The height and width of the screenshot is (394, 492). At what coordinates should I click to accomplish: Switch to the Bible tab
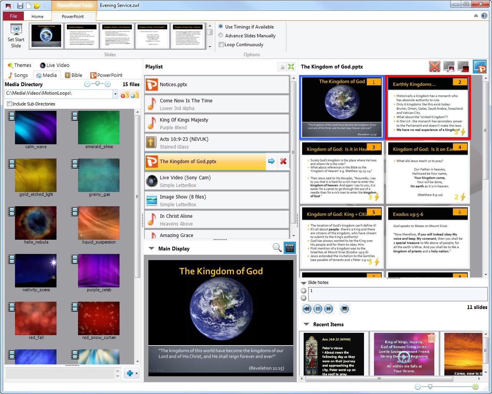(x=73, y=75)
